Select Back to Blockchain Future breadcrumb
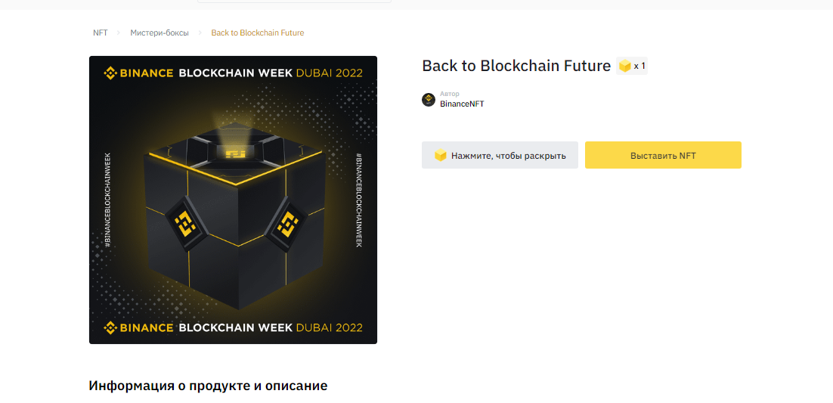Viewport: 833px width, 403px height. pyautogui.click(x=258, y=33)
